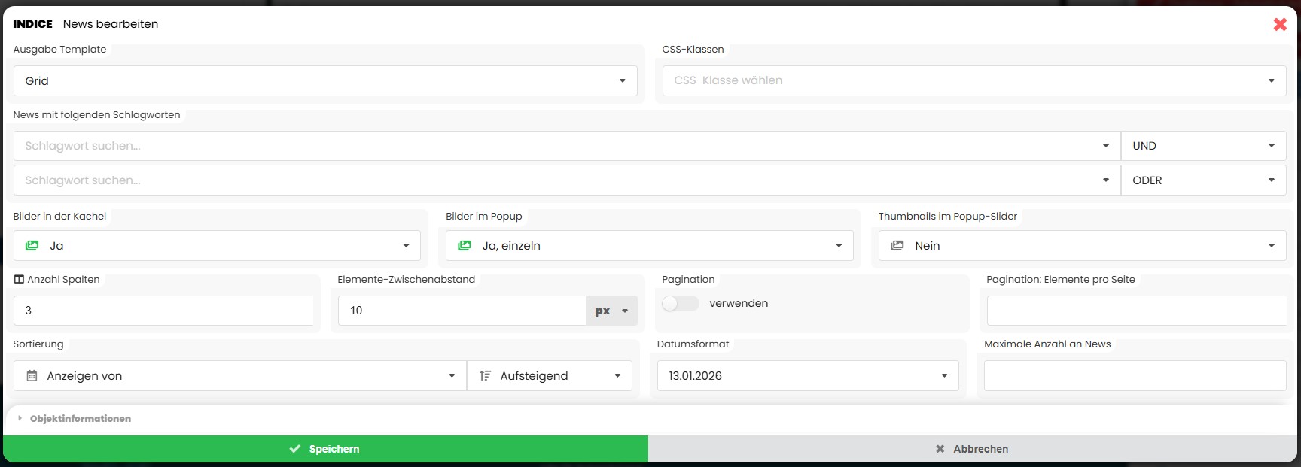Click the checkmark icon on Speichern
This screenshot has height=467, width=1301.
295,449
